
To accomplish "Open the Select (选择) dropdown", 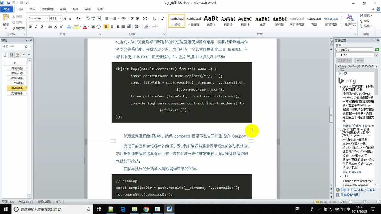I will 366,26.
